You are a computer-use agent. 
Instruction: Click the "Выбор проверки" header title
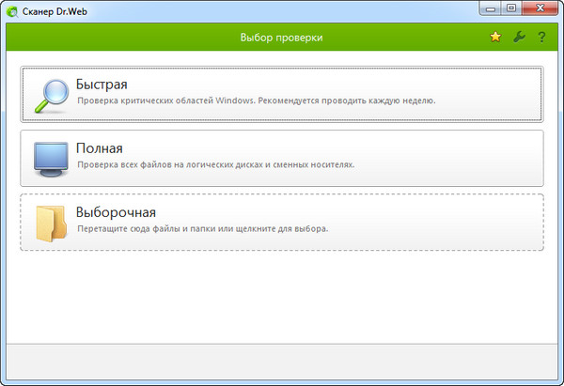282,38
